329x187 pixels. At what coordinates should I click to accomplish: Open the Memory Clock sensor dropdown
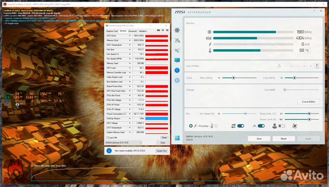pyautogui.click(x=130, y=41)
